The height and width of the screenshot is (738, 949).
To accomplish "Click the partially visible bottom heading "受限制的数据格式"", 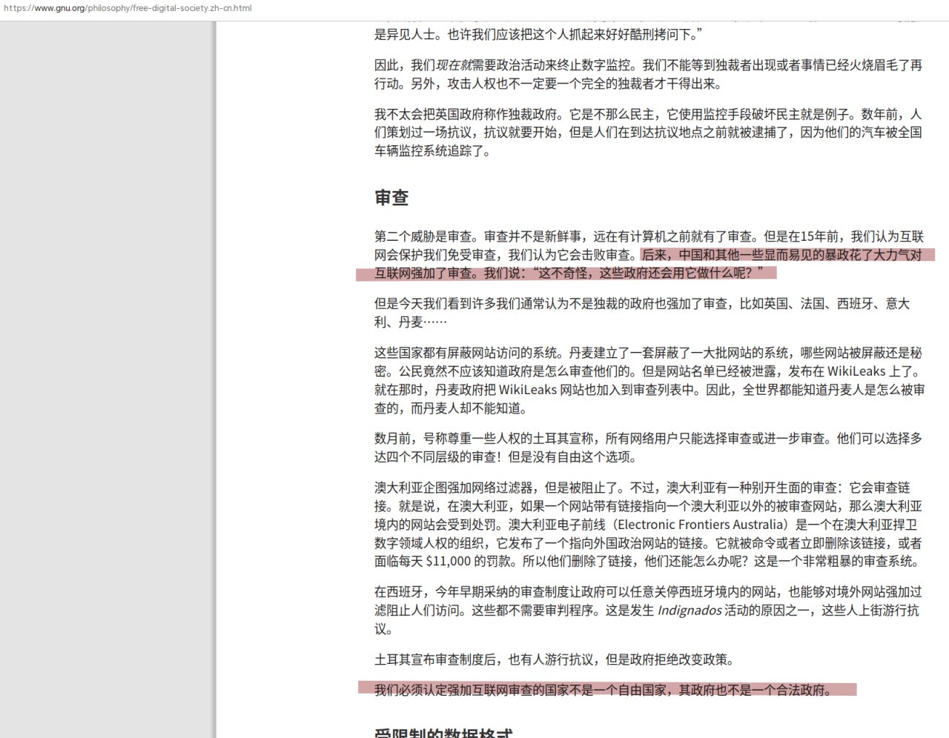I will (443, 732).
